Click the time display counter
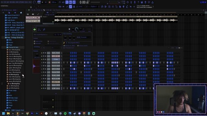 coord(84,2)
